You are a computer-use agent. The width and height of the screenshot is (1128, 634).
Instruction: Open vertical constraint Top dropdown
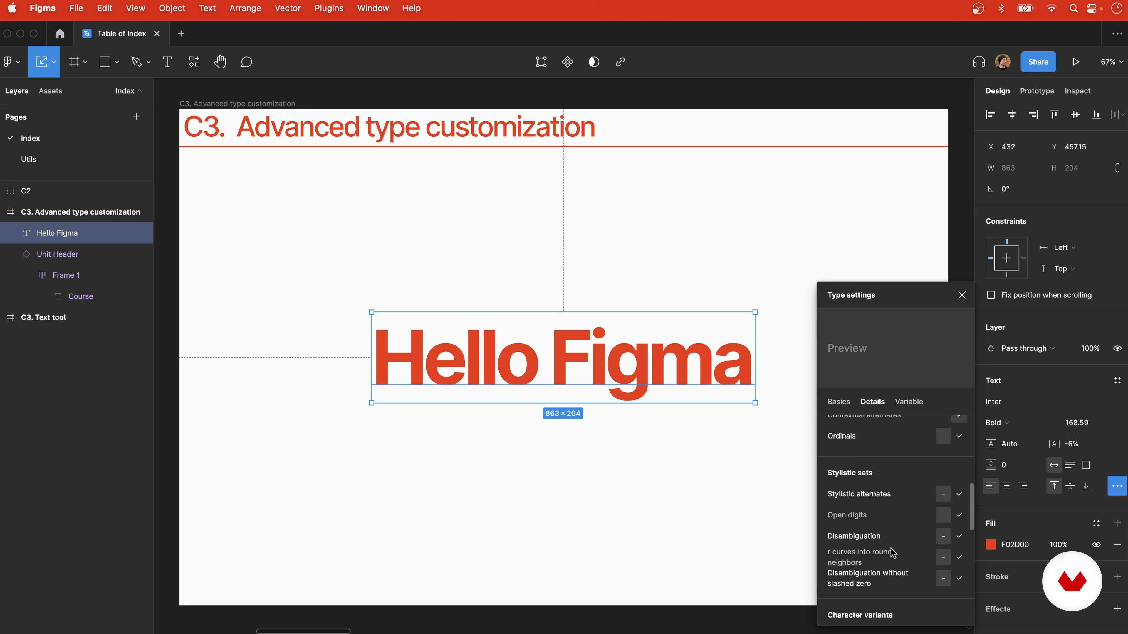tap(1065, 269)
